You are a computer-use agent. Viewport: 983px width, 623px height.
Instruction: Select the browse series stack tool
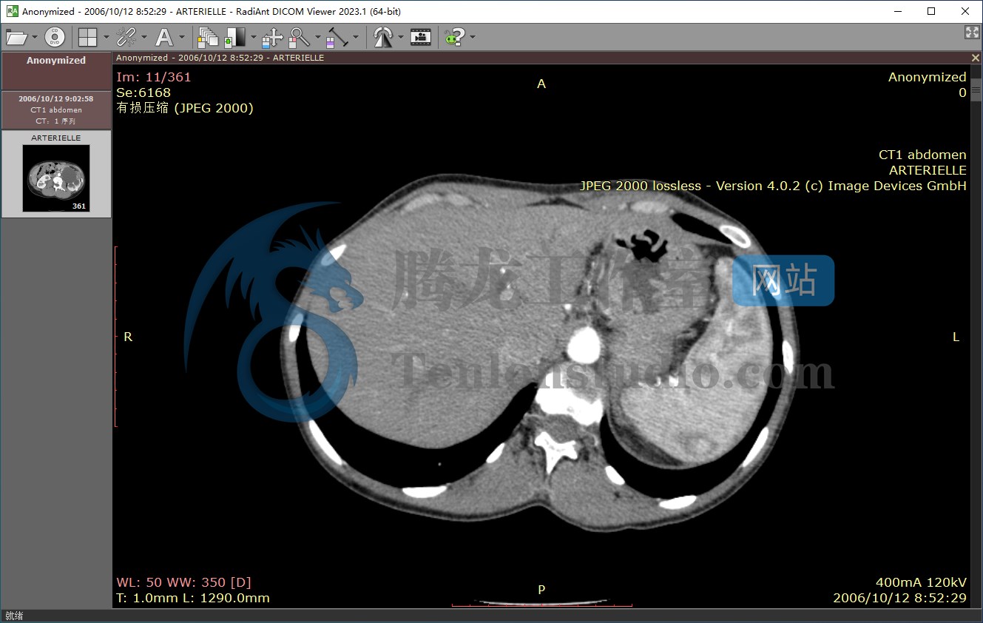[x=208, y=37]
